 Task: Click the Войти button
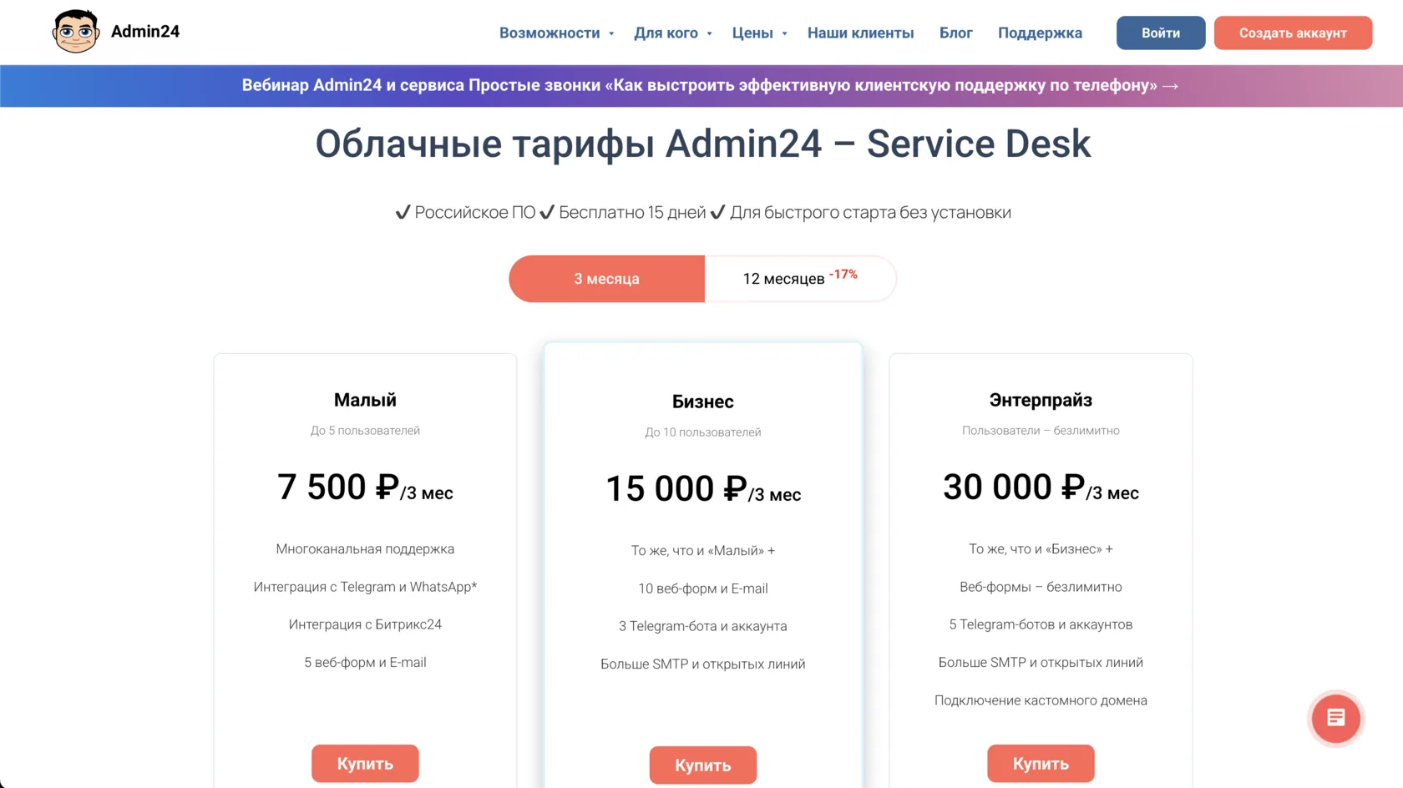[x=1161, y=33]
